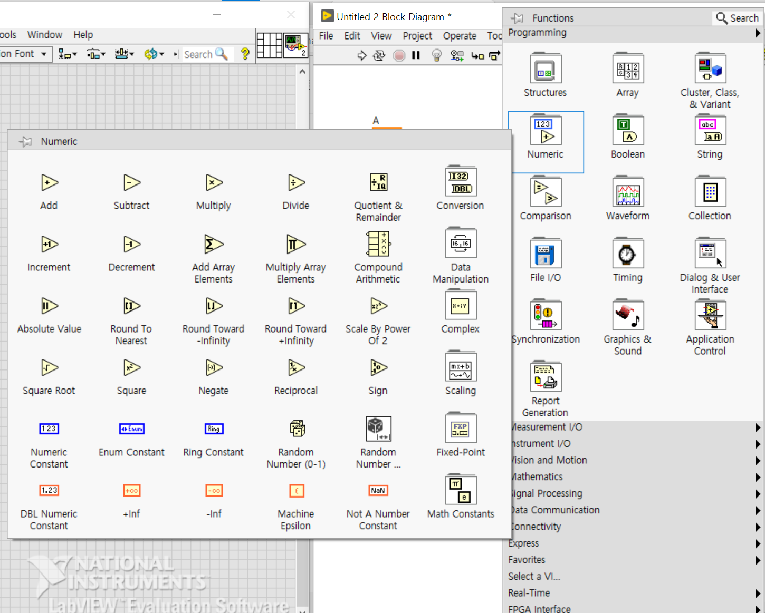
Task: Place the -Inf constant
Action: coord(214,491)
